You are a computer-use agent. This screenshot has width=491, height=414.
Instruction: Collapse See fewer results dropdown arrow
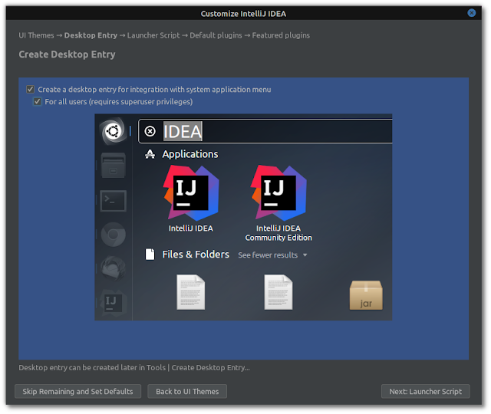pyautogui.click(x=305, y=255)
